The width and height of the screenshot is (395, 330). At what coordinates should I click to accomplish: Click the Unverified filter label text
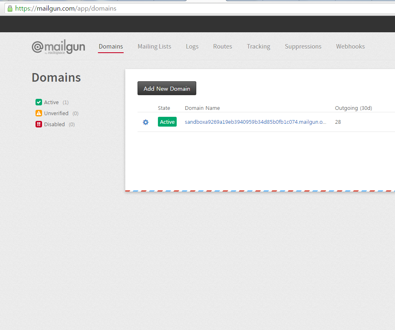coord(56,114)
